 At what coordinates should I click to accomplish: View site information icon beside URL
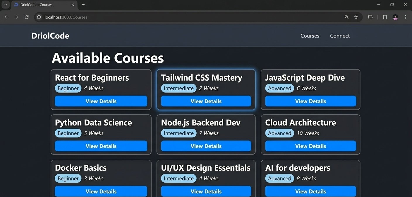[x=39, y=17]
